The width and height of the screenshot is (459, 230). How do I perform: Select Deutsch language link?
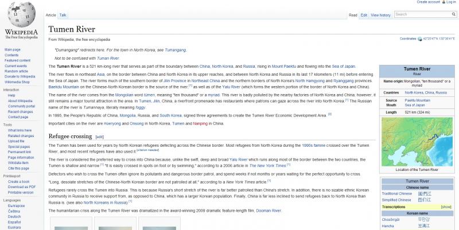pyautogui.click(x=14, y=217)
